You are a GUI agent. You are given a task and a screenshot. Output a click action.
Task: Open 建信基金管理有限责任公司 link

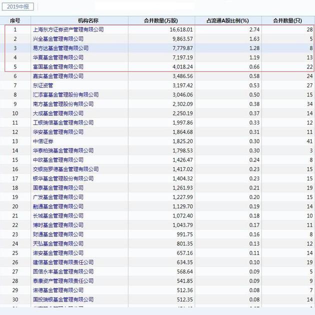pyautogui.click(x=63, y=262)
